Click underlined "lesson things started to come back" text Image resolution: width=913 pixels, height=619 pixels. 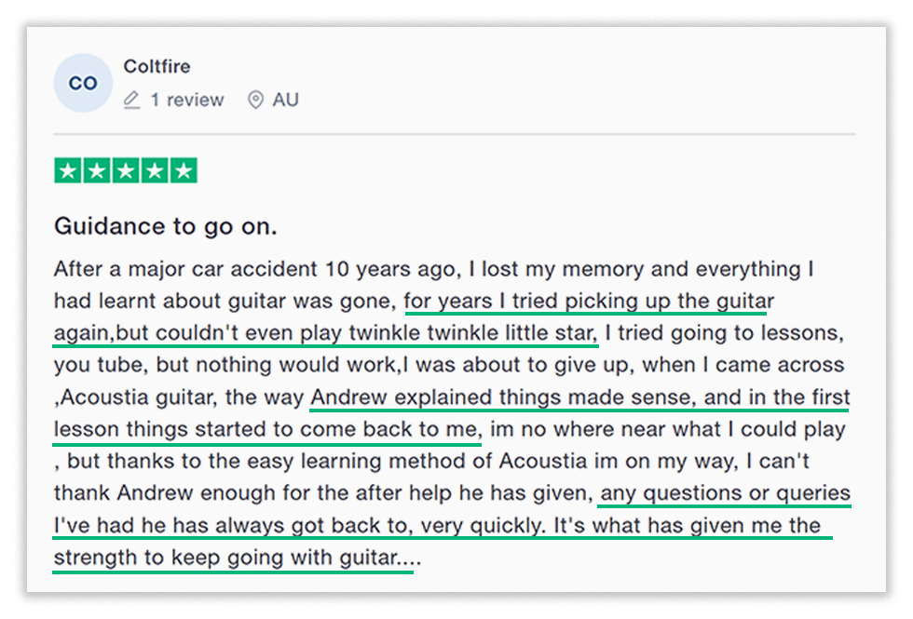(266, 430)
